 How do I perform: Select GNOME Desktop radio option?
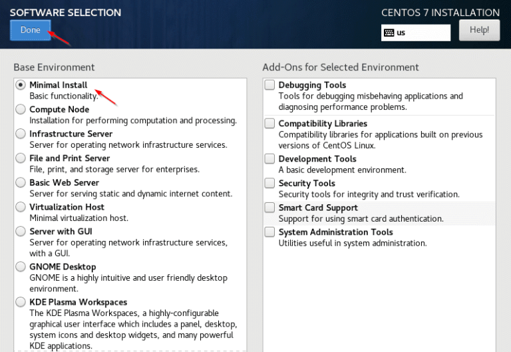coord(21,267)
